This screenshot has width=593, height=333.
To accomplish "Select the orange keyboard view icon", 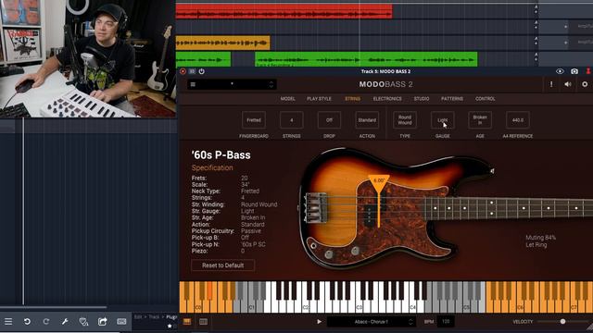I will pos(187,322).
